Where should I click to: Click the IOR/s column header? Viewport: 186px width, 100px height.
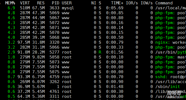tap(132, 3)
